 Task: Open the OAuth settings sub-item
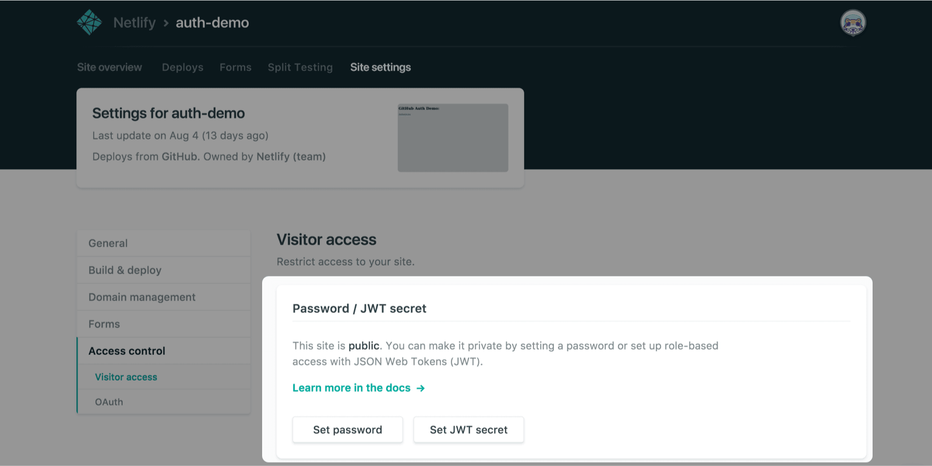(x=109, y=402)
